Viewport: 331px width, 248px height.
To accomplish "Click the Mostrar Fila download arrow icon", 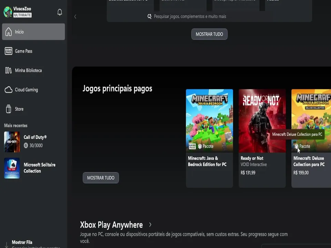I will click(7, 245).
